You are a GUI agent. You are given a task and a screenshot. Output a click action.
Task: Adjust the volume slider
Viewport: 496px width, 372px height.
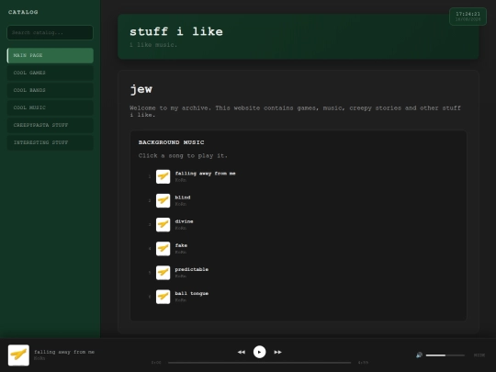445,355
